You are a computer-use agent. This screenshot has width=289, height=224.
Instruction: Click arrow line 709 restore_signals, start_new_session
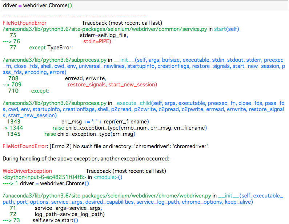coord(112,85)
